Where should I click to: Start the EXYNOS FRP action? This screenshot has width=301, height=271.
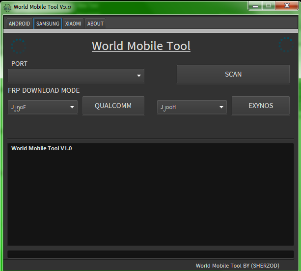[x=261, y=106]
